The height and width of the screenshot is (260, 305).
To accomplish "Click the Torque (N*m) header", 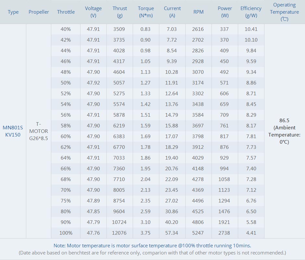I will pos(146,12).
